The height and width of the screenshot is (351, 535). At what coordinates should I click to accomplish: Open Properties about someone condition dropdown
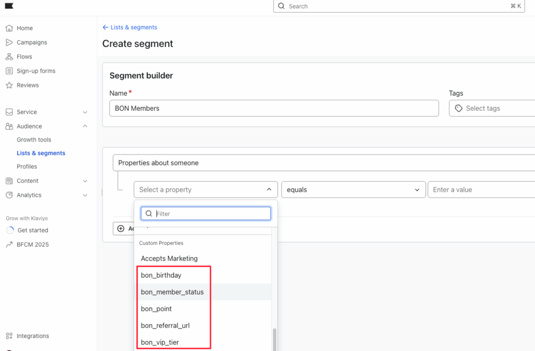tap(324, 163)
